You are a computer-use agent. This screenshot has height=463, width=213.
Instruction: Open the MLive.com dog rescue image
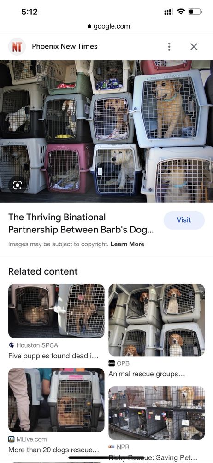click(x=56, y=400)
